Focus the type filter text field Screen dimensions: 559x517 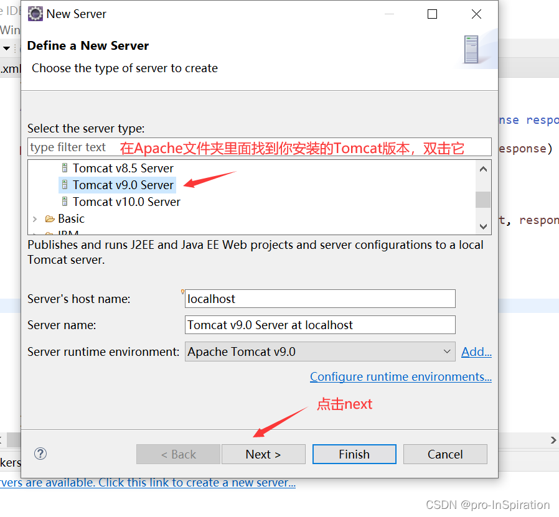point(259,147)
